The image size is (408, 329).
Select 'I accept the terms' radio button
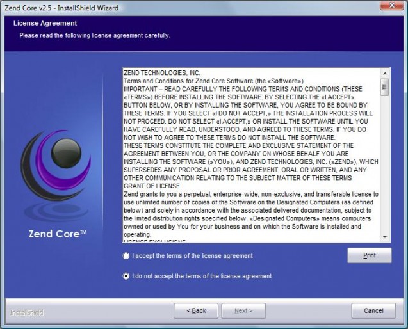click(x=126, y=256)
